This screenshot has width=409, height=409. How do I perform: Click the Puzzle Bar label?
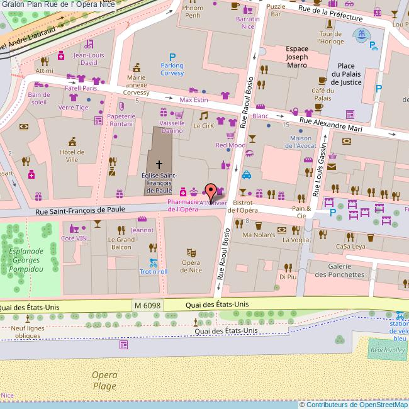click(x=276, y=10)
